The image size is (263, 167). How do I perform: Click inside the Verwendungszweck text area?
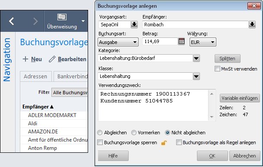[153, 105]
